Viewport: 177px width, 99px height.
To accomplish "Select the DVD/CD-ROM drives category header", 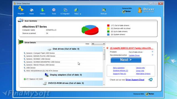I will point(63,83).
